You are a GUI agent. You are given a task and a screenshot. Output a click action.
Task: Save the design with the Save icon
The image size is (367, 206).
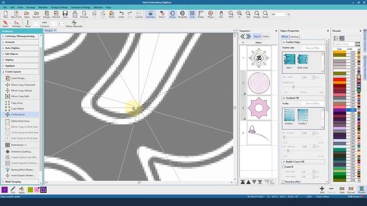(x=65, y=14)
